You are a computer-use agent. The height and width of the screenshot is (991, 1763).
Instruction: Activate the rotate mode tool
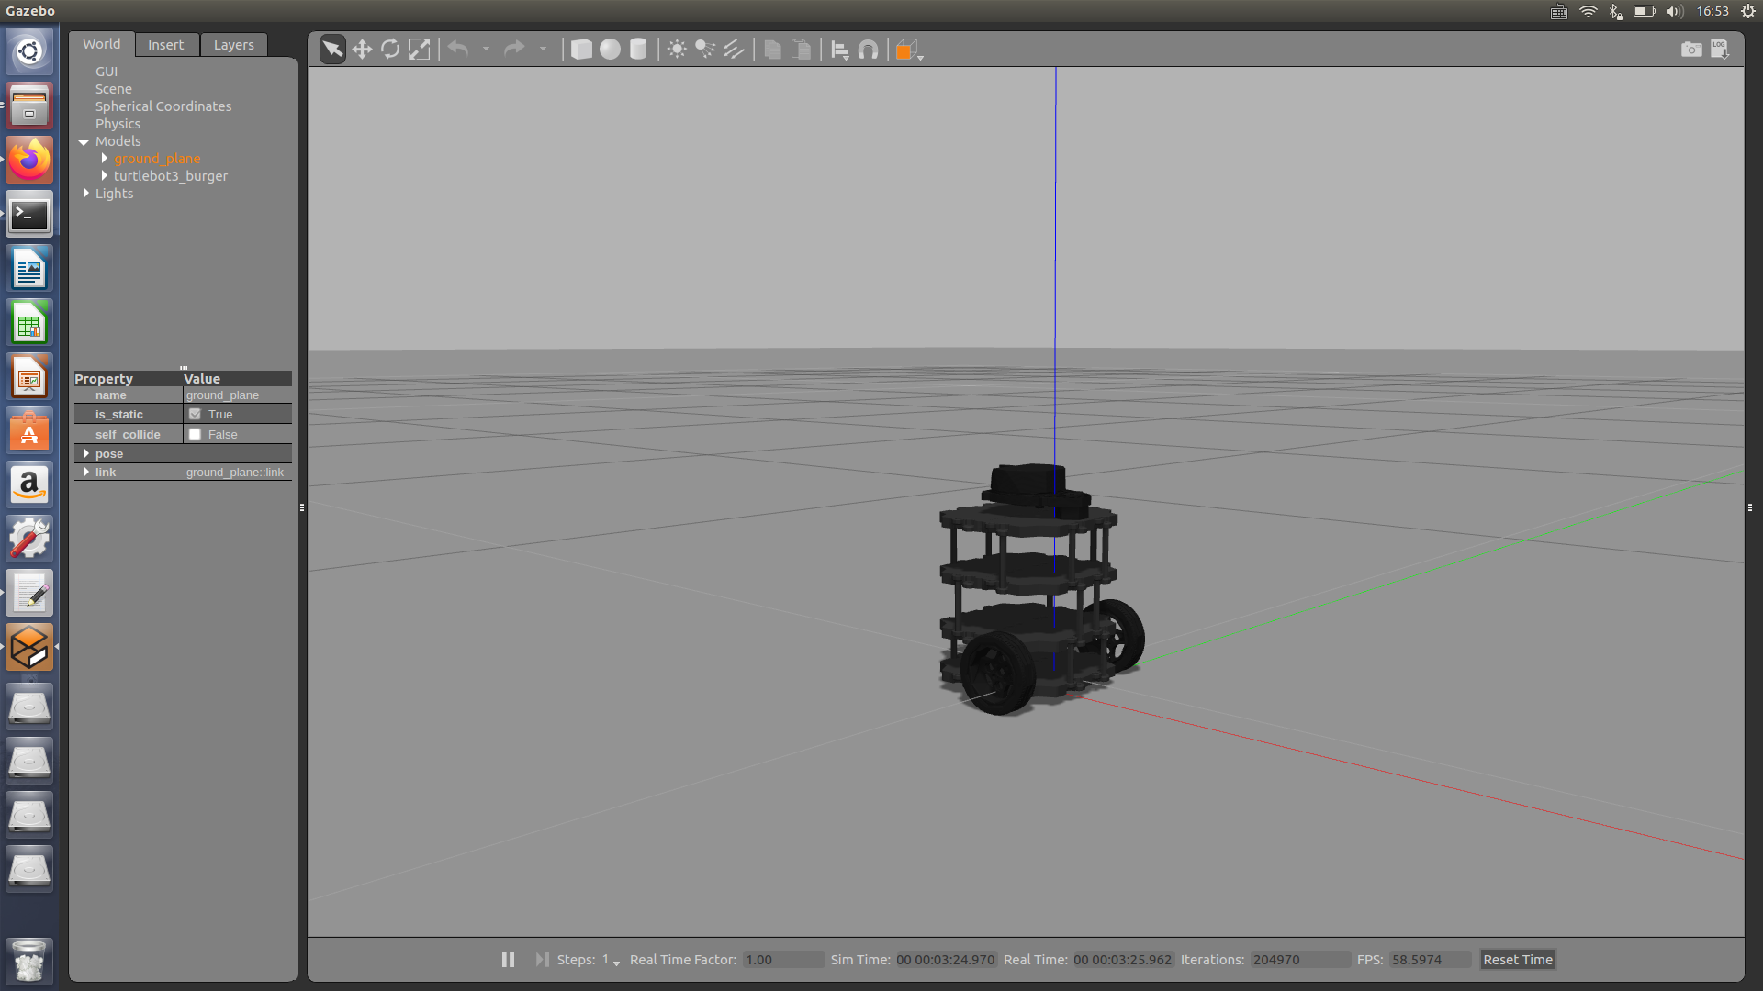(x=390, y=49)
